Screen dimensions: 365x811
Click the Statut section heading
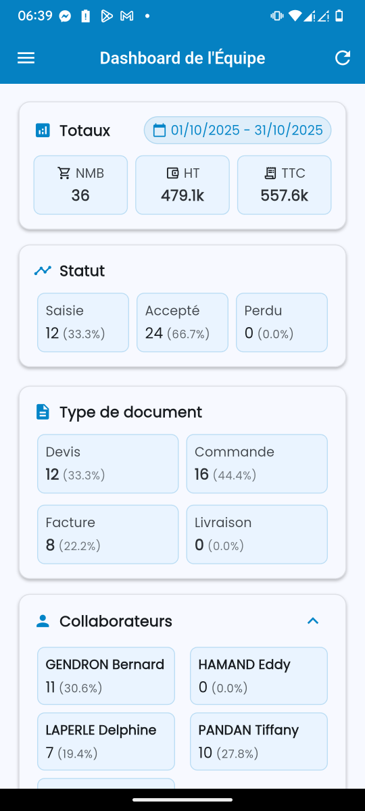(x=82, y=271)
